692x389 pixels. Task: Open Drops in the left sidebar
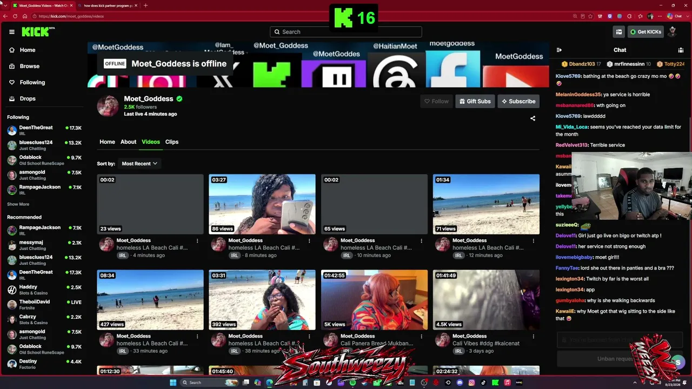coord(28,99)
